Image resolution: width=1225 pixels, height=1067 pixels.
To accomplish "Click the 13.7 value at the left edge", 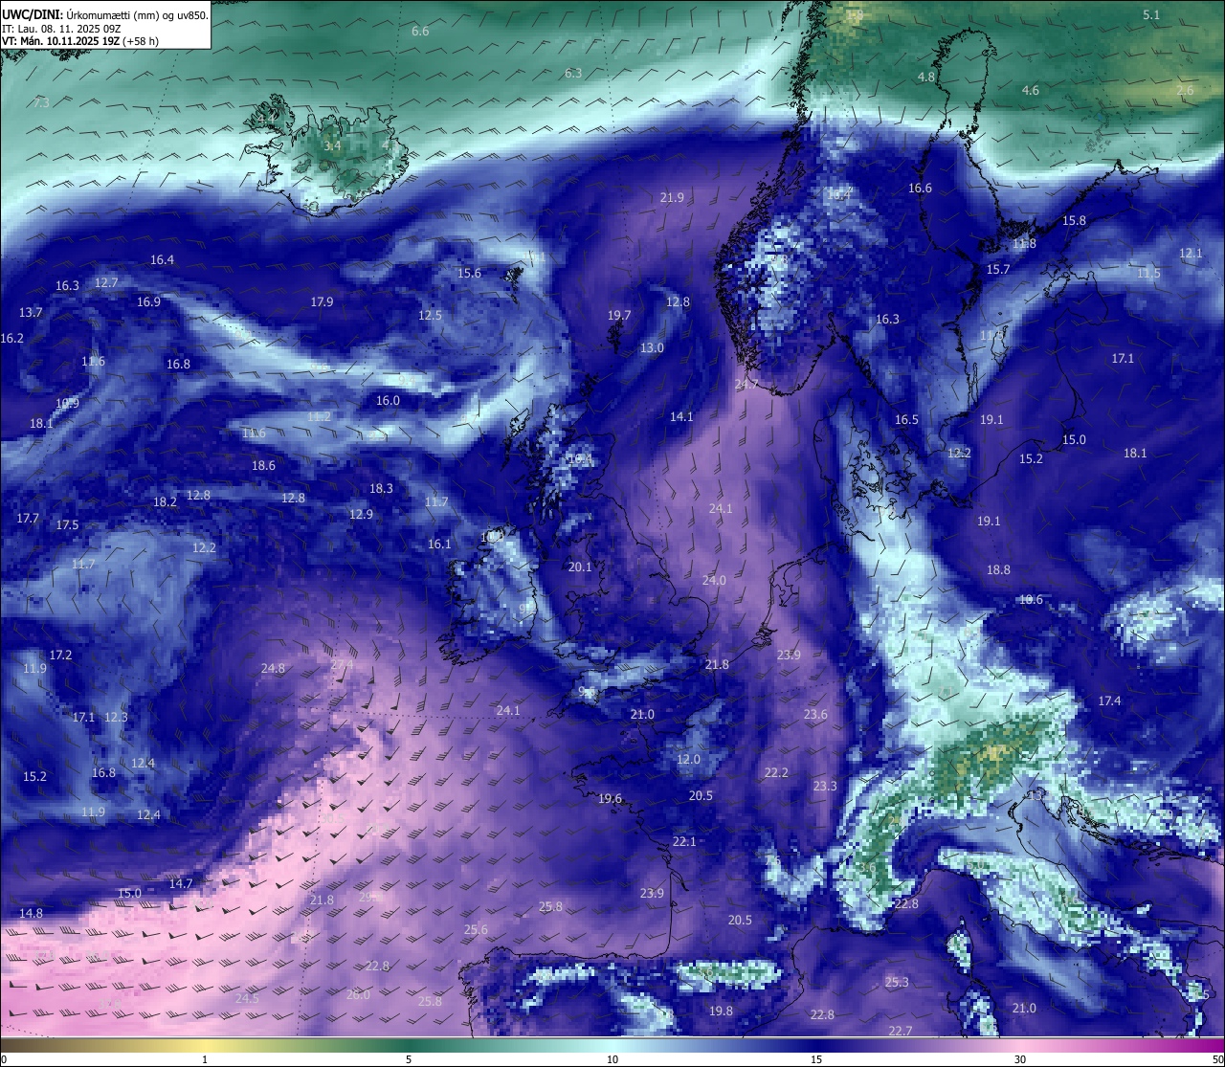I will pyautogui.click(x=31, y=313).
